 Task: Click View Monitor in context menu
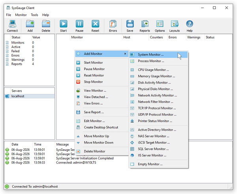click(x=102, y=91)
